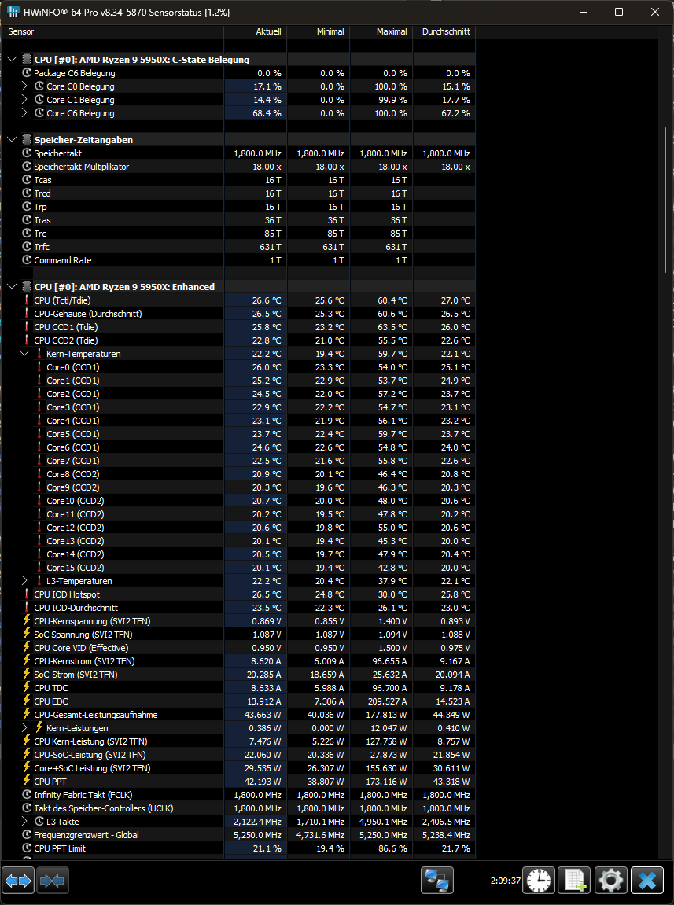Screen dimensions: 674x905
Task: Select the Speichertakt-Multiplikator row
Action: coord(238,166)
